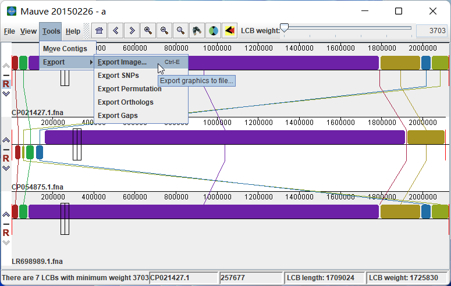Select Move Contigs in Tools menu
451x286 pixels.
pos(65,49)
